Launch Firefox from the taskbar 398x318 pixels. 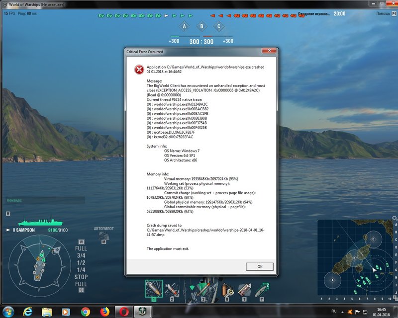click(104, 311)
